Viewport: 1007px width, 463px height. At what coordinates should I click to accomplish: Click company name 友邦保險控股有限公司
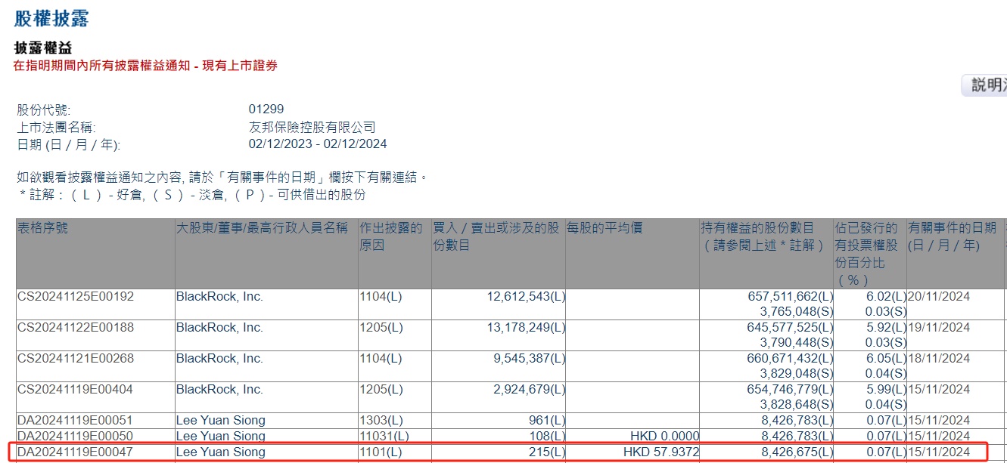[312, 127]
